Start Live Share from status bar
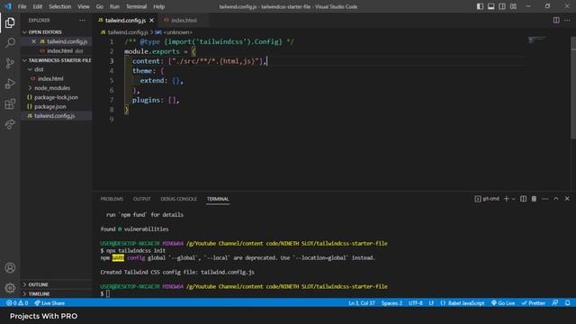The height and width of the screenshot is (324, 576). 49,303
